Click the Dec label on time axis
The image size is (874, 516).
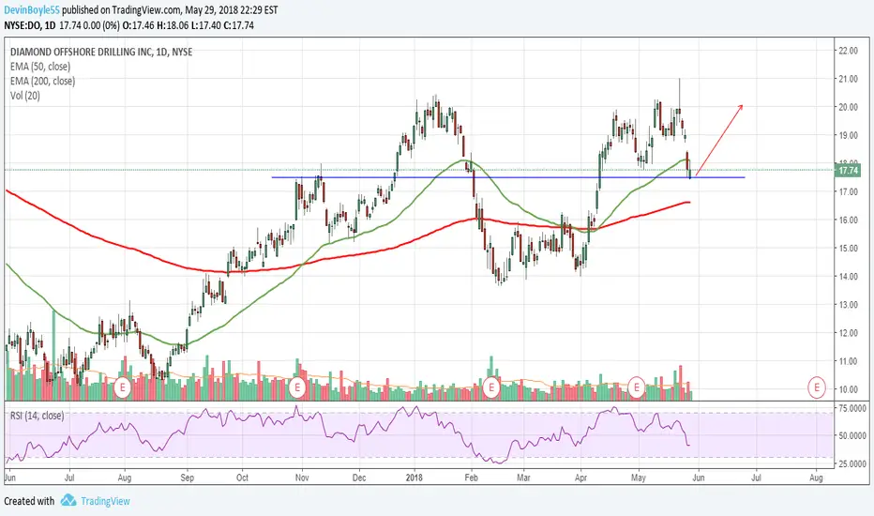click(359, 478)
